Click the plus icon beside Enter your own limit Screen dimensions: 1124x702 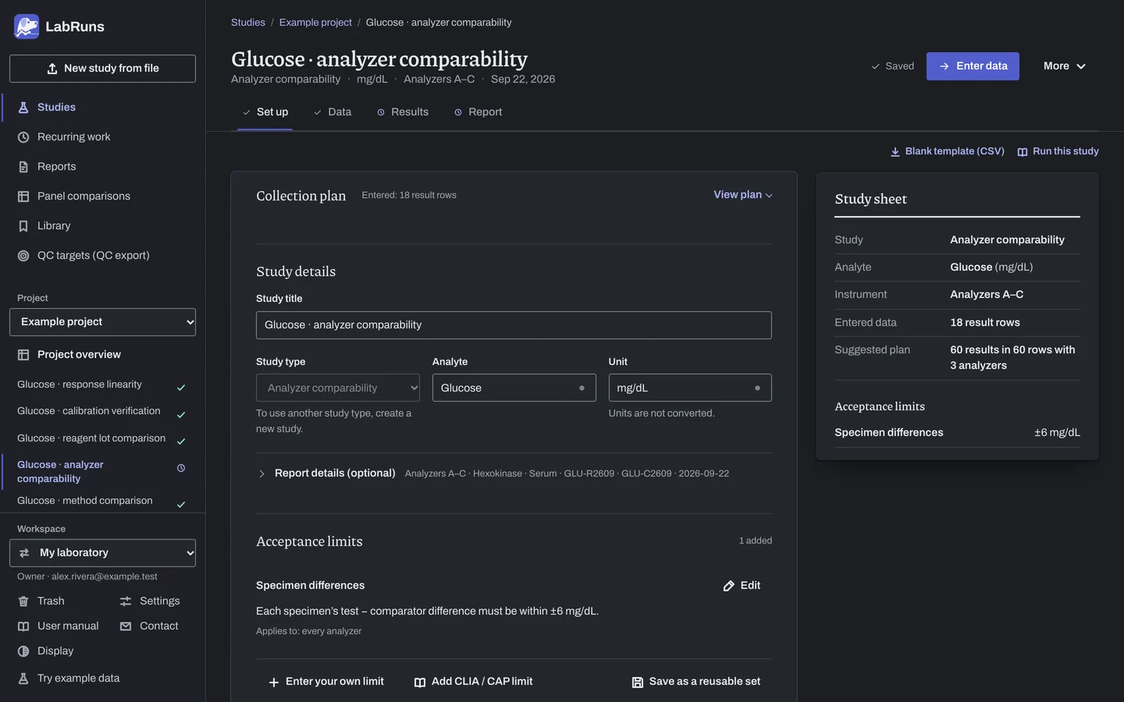point(274,682)
